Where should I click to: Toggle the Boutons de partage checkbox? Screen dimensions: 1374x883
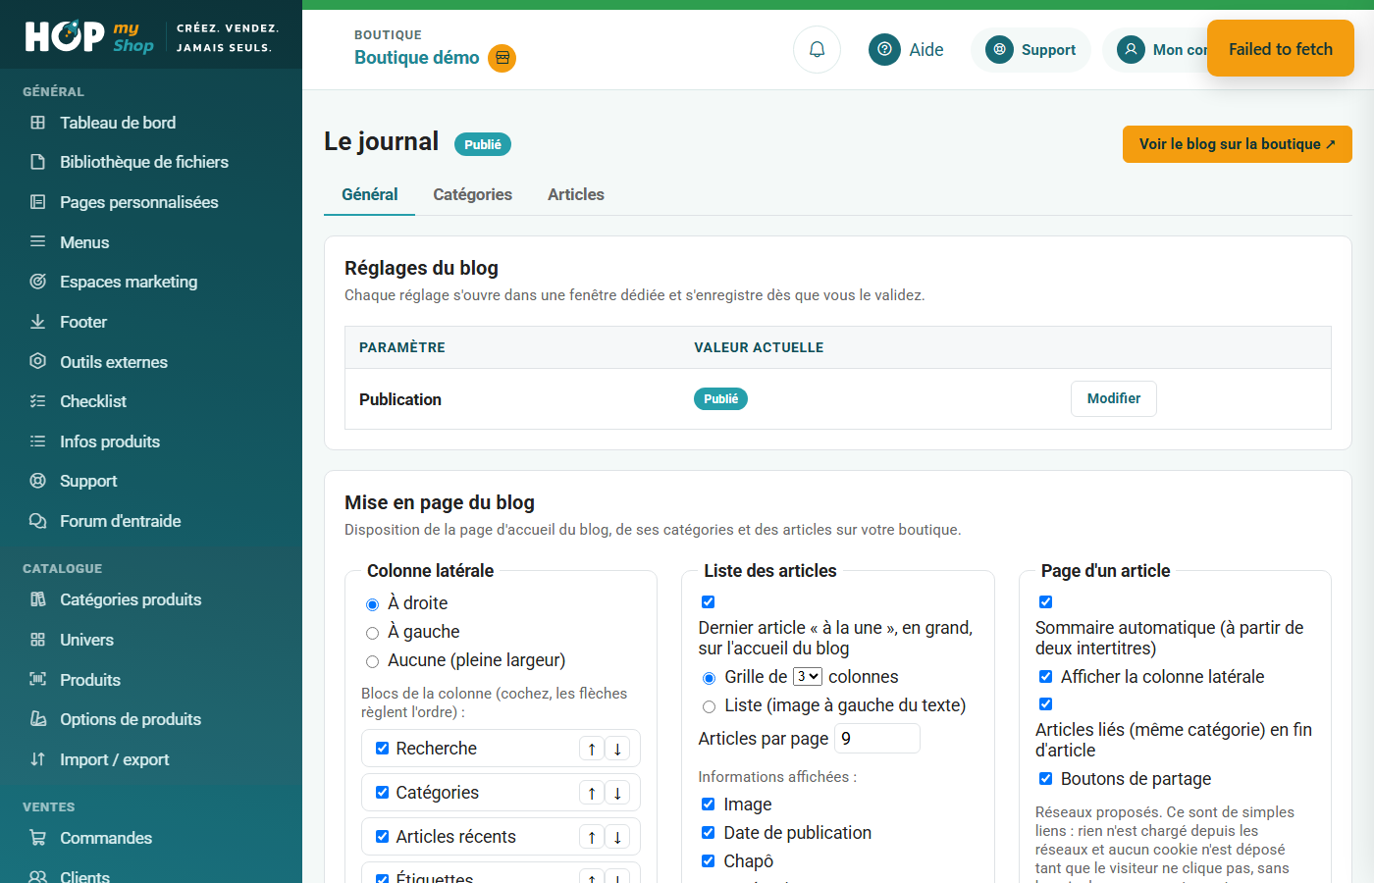click(x=1045, y=778)
